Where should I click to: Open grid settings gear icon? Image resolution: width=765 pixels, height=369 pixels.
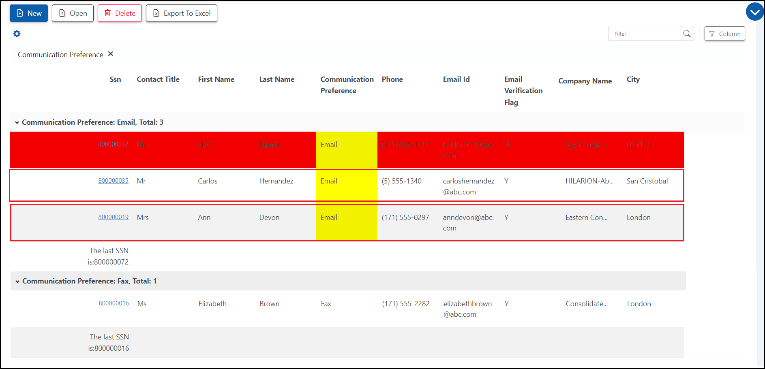17,34
